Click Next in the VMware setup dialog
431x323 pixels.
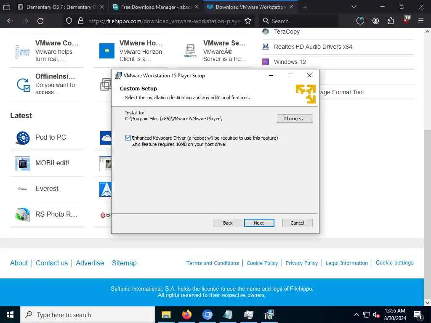pyautogui.click(x=259, y=223)
